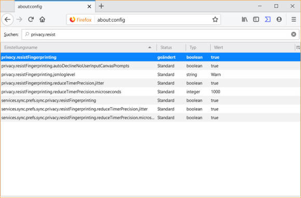Sort by Typ column header

pos(198,47)
